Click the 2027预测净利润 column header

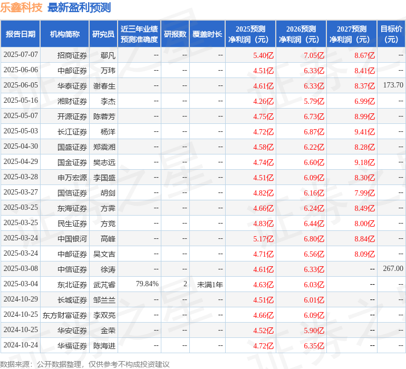coord(352,34)
